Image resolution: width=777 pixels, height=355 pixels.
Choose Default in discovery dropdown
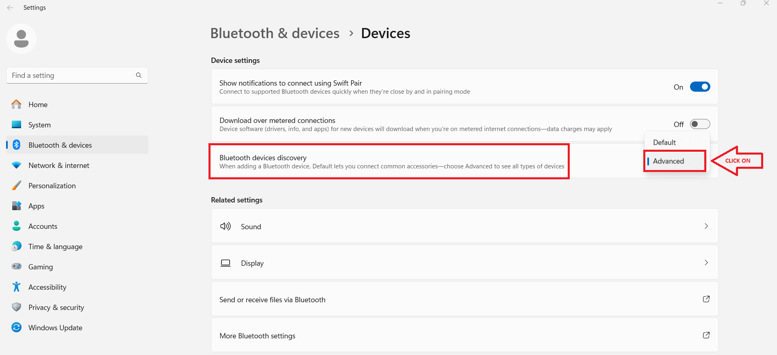click(x=664, y=142)
